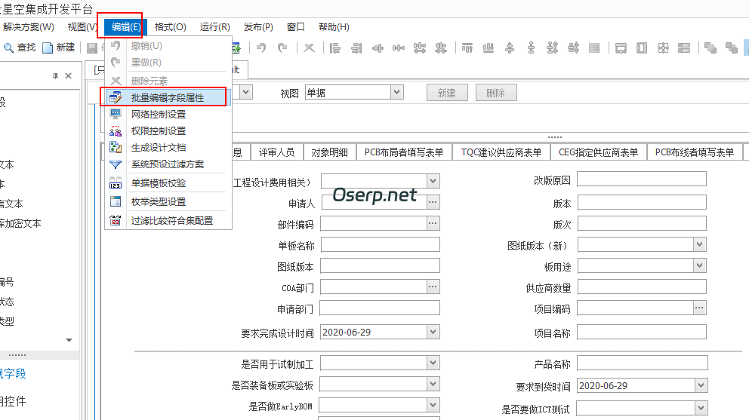The height and width of the screenshot is (420, 749).
Task: Click the striped gray list toolbar icon
Action: pos(594,48)
